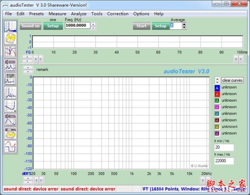Screen dimensions: 250x195
Task: Open the sine generator Setup button
Action: pyautogui.click(x=53, y=26)
